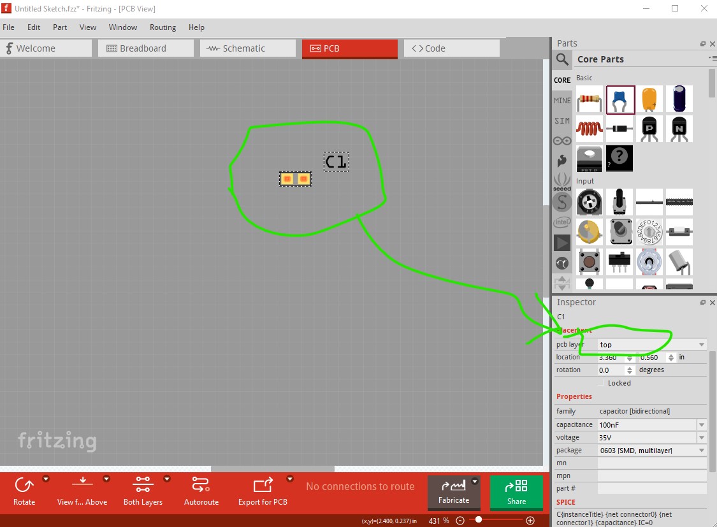
Task: Open Export for PCB dropdown arrow
Action: (289, 479)
